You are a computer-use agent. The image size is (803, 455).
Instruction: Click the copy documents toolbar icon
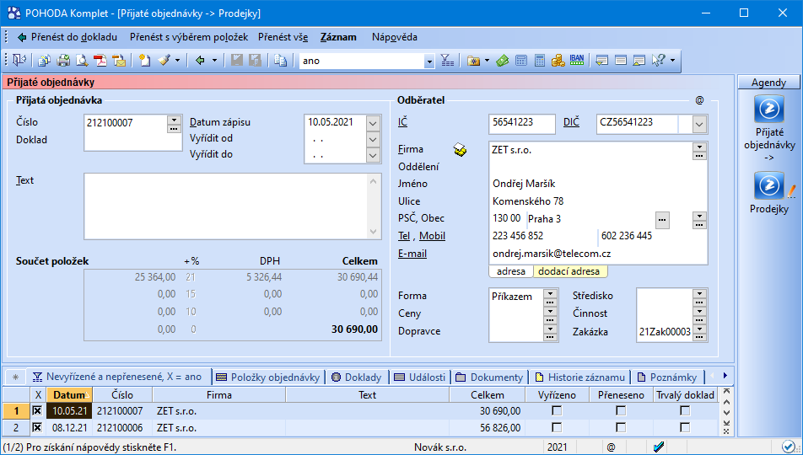[x=44, y=61]
